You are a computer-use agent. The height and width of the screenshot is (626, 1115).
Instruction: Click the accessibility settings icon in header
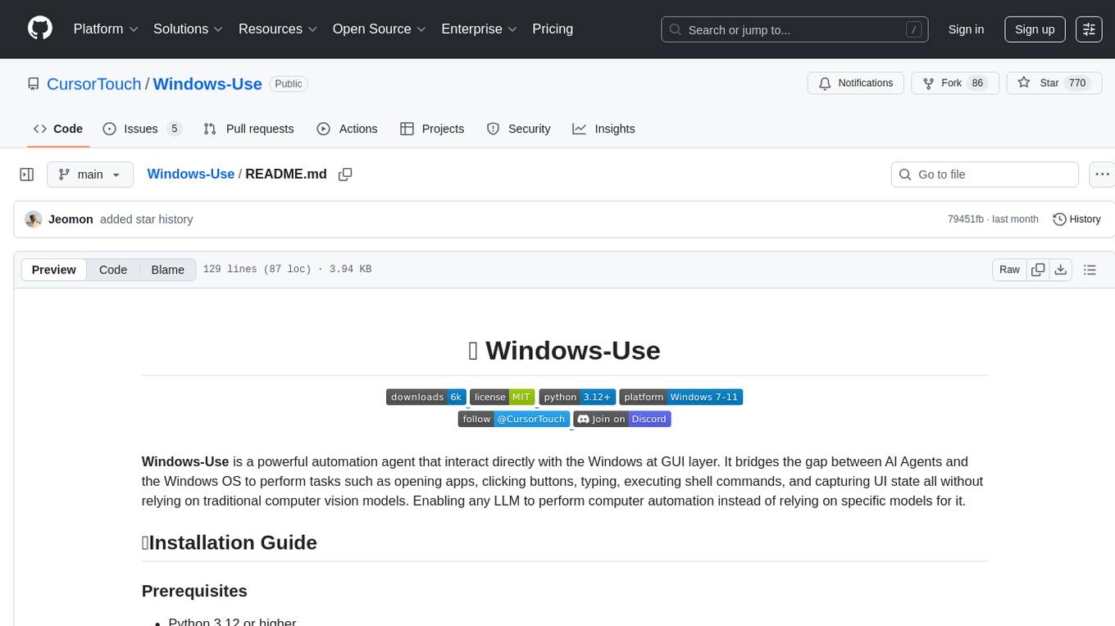pos(1089,29)
